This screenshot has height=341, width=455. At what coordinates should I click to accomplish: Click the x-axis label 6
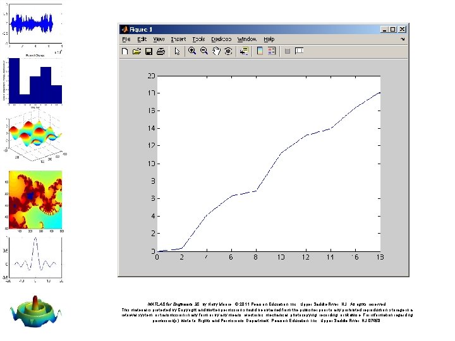[231, 257]
